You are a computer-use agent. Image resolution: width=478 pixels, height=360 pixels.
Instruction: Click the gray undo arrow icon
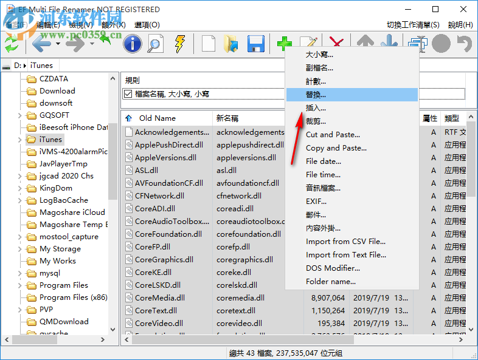464,44
